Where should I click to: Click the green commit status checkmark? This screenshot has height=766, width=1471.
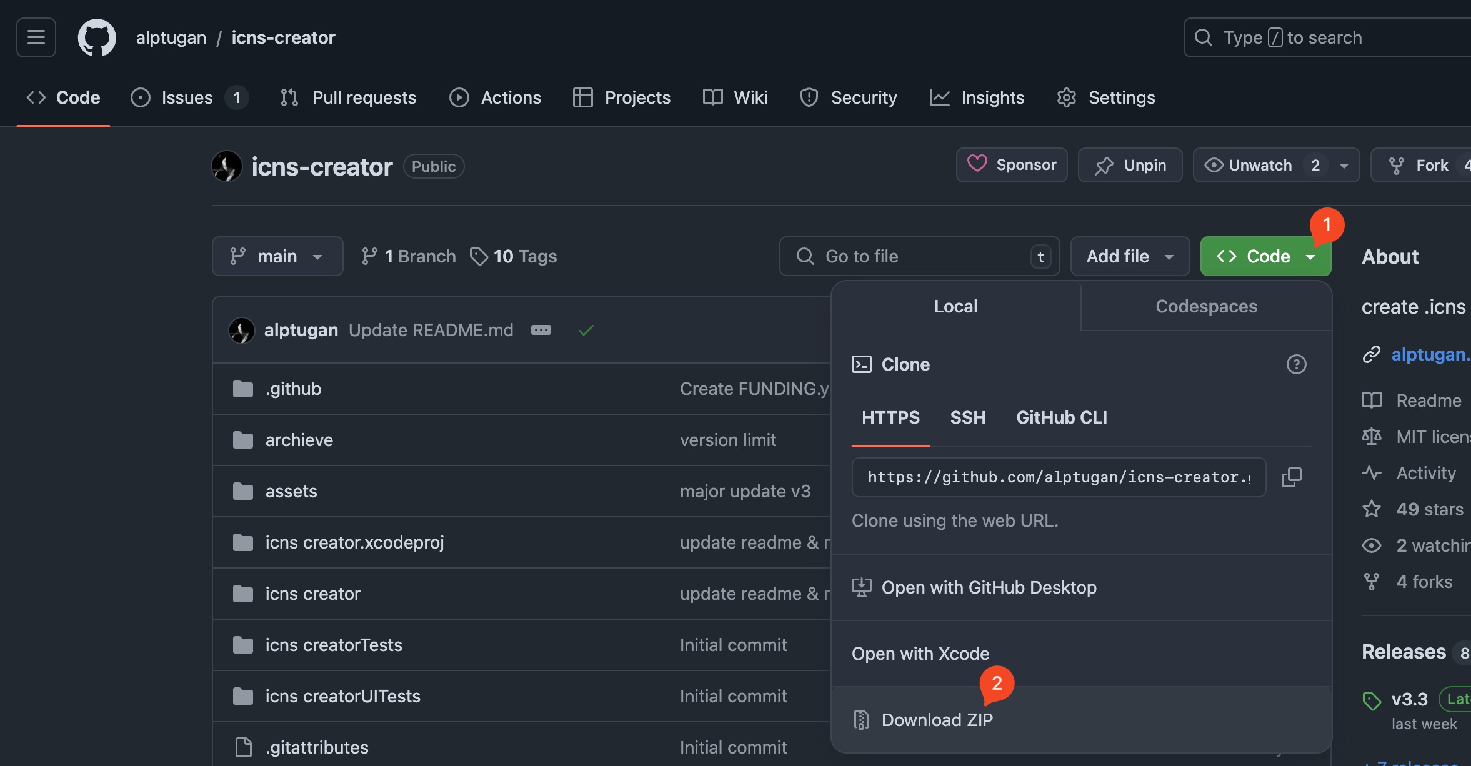tap(586, 330)
